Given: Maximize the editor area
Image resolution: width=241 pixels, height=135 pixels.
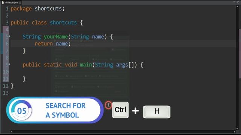Looking at the screenshot, I should tap(238, 2).
